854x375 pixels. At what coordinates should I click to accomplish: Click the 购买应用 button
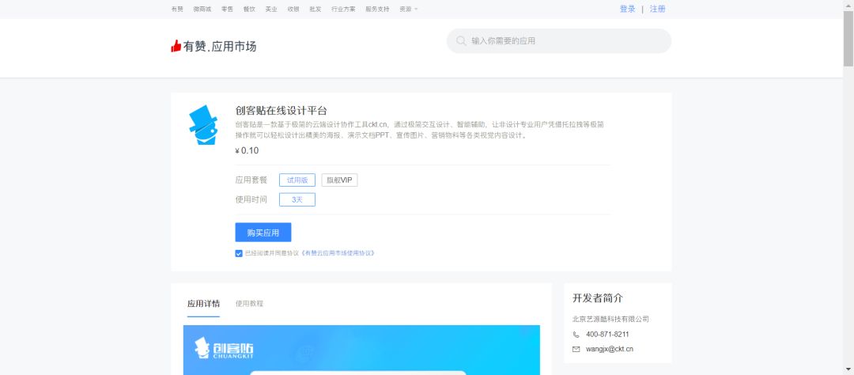263,233
